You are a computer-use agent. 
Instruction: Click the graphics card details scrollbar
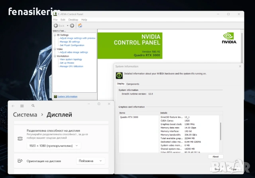(220, 131)
